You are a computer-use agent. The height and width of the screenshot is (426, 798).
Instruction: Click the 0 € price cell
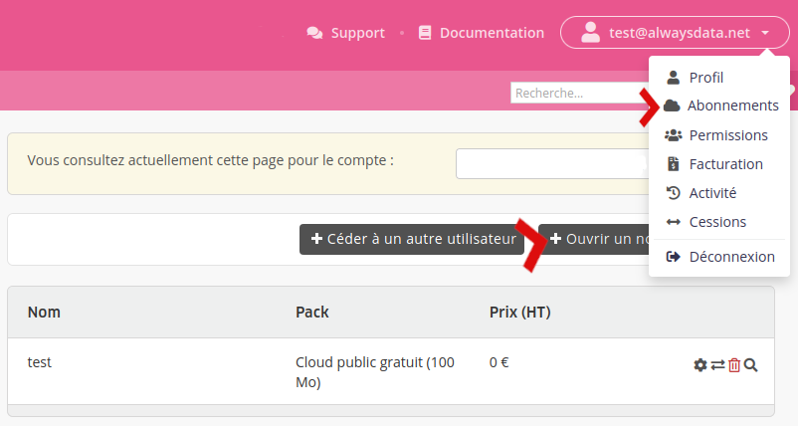pyautogui.click(x=499, y=362)
